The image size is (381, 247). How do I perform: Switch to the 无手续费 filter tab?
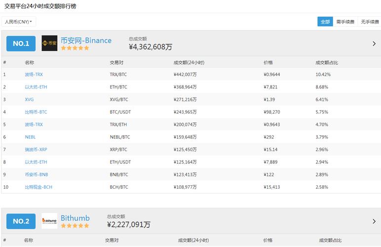[370, 22]
